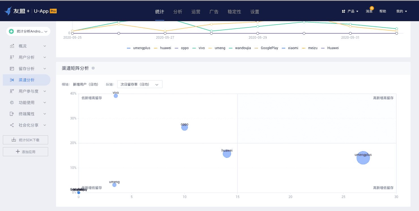This screenshot has width=419, height=211.
Task: Expand the 用户分析 sidebar section
Action: 44,57
